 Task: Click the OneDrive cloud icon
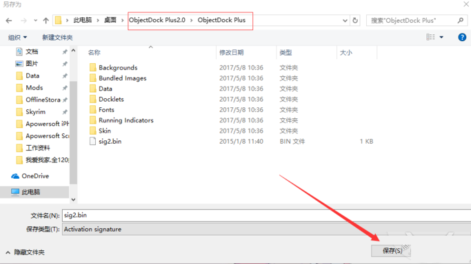pyautogui.click(x=15, y=176)
